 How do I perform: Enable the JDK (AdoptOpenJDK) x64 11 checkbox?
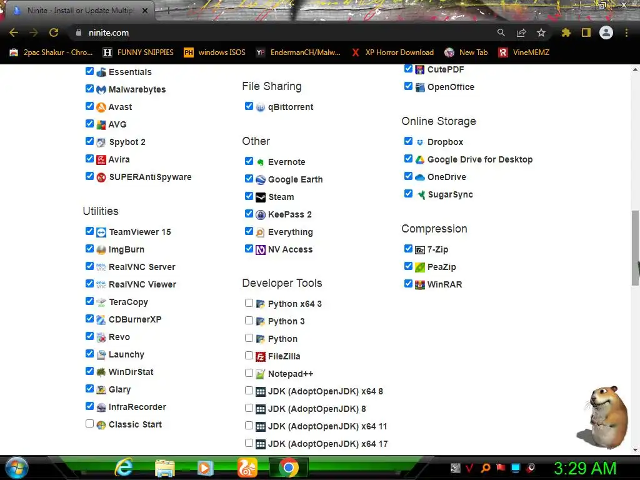tap(249, 425)
